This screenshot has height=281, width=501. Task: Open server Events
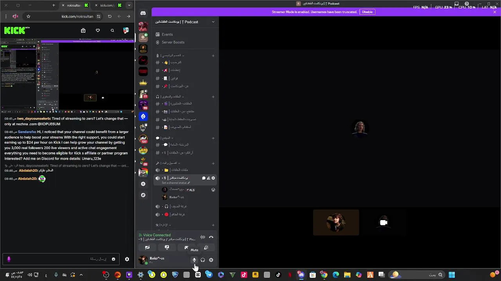click(185, 34)
